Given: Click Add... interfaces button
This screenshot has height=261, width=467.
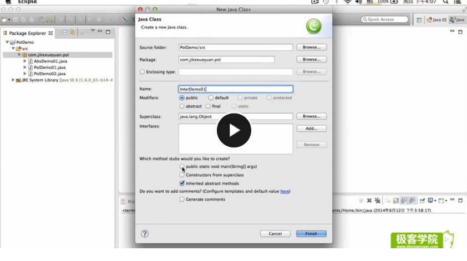Looking at the screenshot, I should [x=312, y=129].
